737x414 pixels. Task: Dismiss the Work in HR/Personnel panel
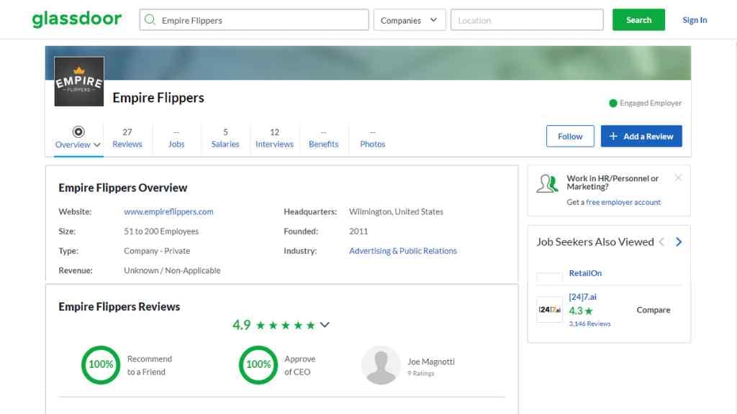point(678,178)
